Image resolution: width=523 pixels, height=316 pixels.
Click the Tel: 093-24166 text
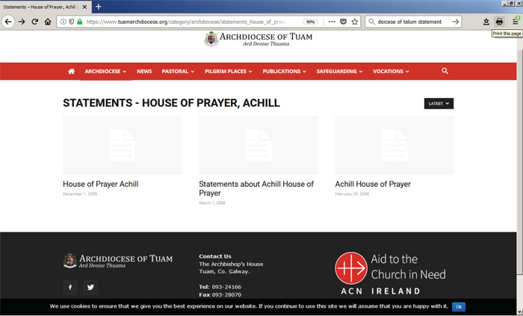(x=220, y=287)
